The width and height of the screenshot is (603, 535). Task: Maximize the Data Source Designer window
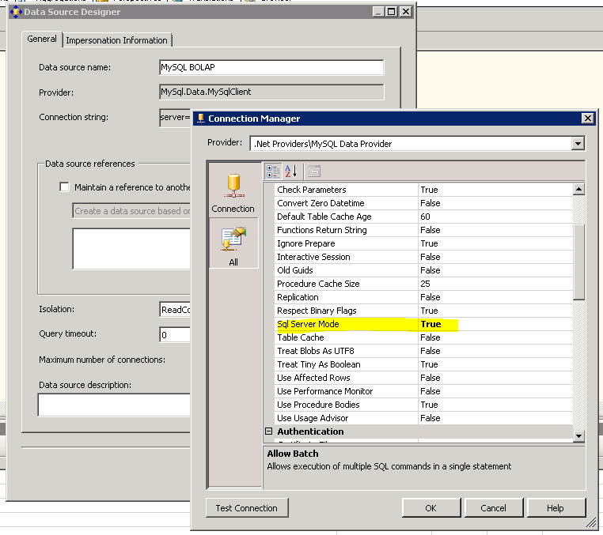pyautogui.click(x=392, y=12)
